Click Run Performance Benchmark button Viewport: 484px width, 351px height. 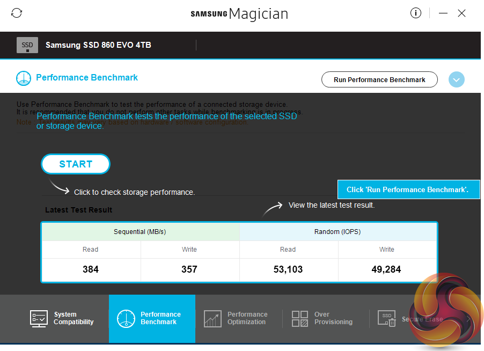pyautogui.click(x=379, y=79)
